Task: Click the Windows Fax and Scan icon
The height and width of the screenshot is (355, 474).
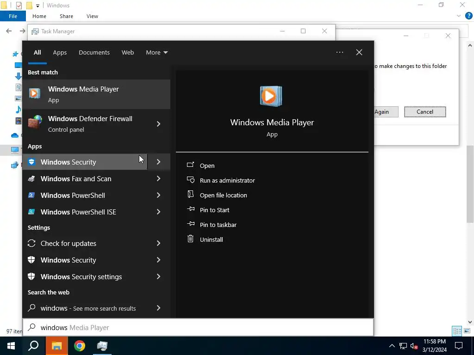Action: (31, 179)
